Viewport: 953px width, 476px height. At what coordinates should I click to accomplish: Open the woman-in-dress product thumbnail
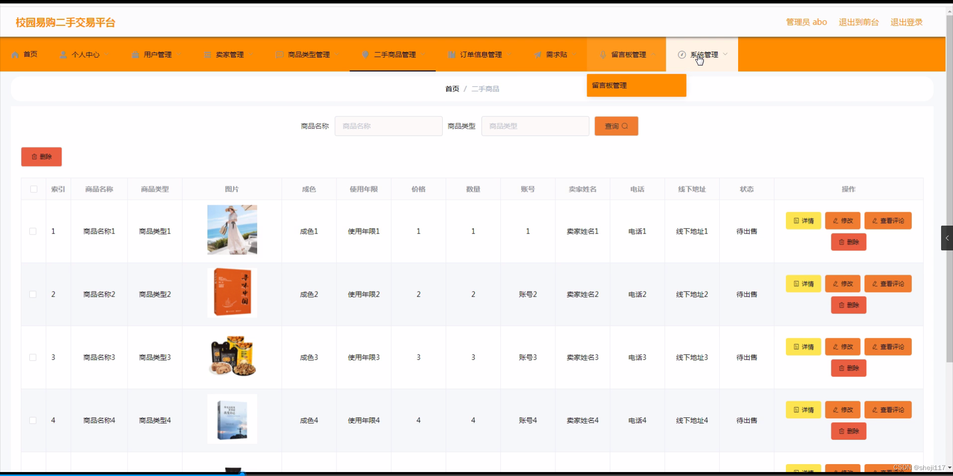(x=232, y=230)
